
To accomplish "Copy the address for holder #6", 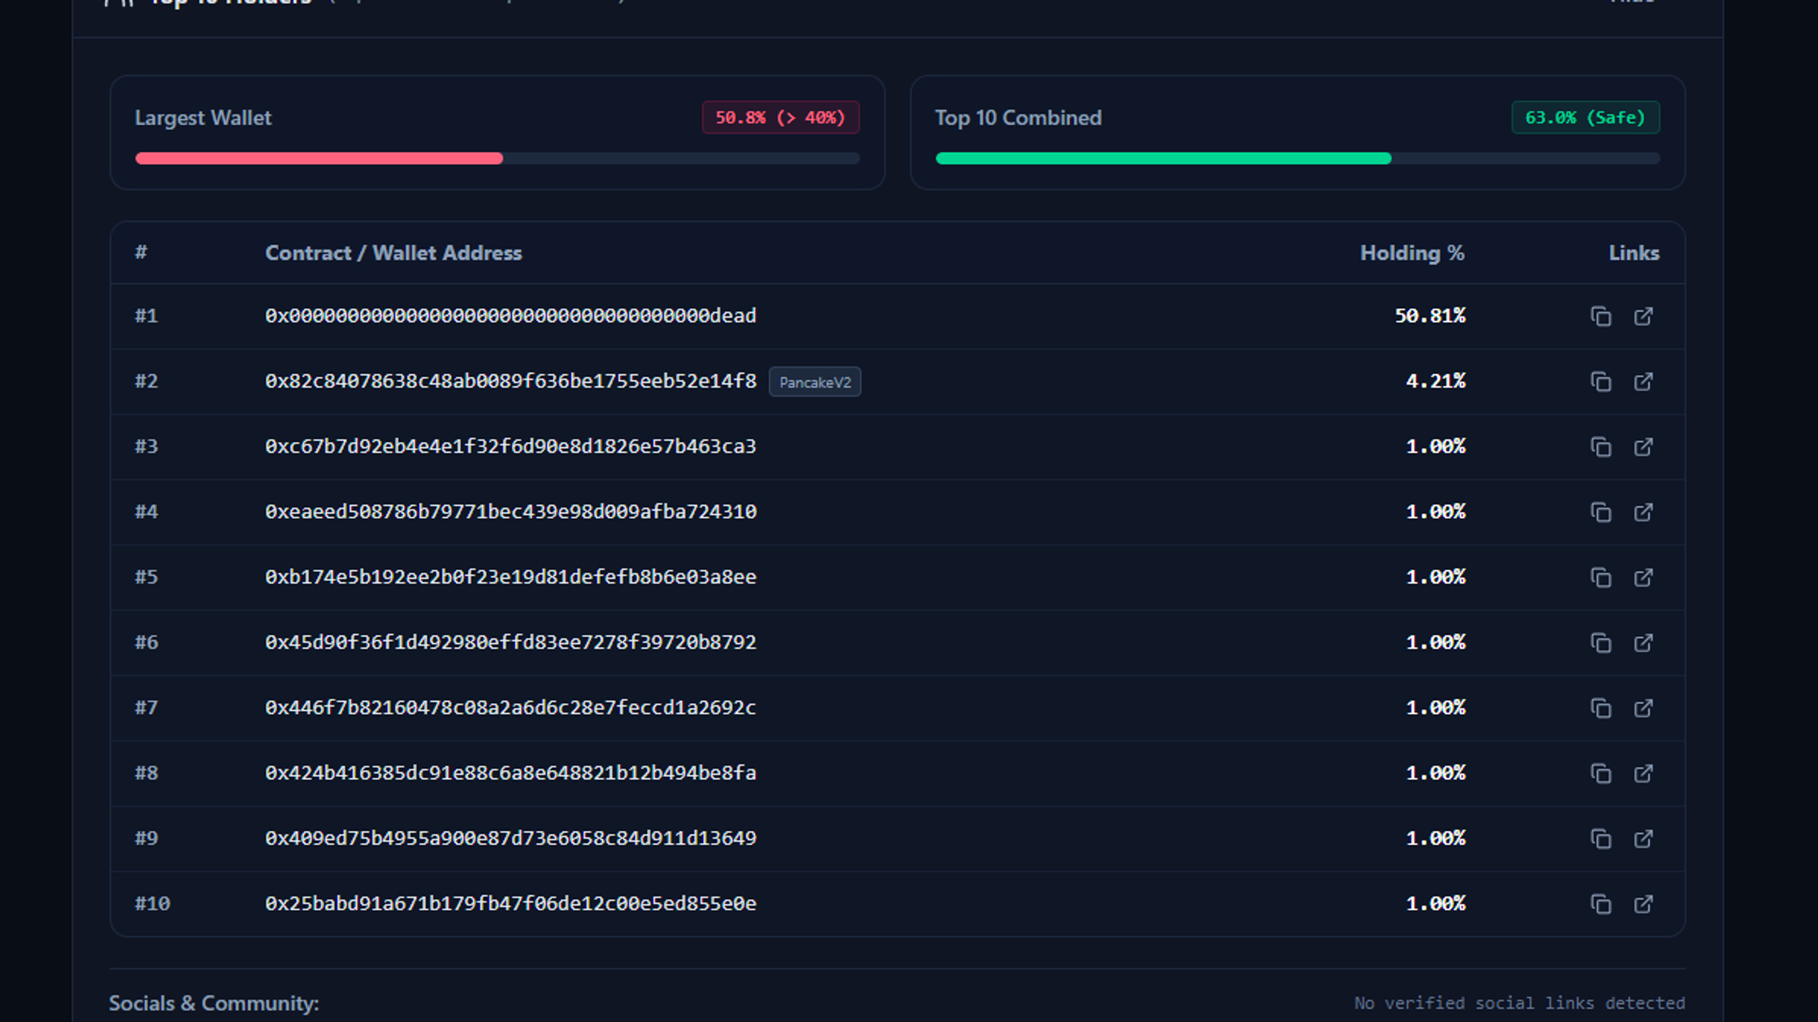I will (1601, 643).
